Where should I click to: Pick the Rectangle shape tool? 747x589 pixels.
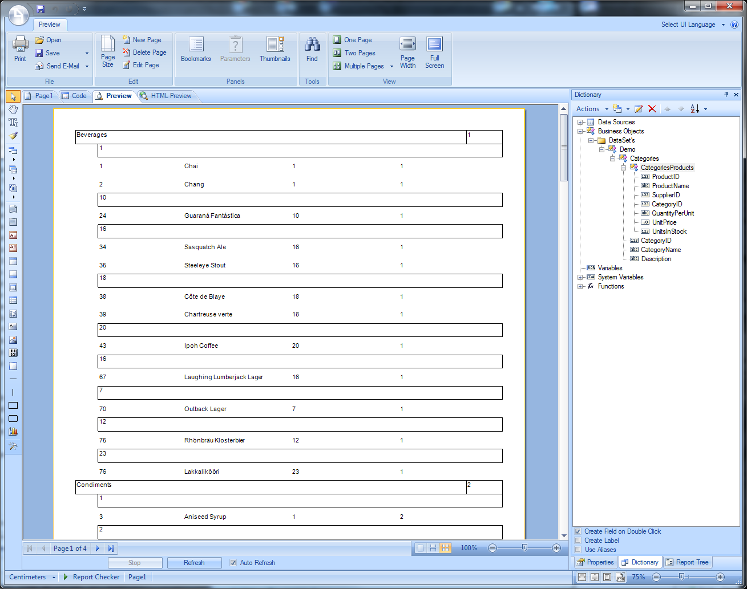pyautogui.click(x=13, y=405)
